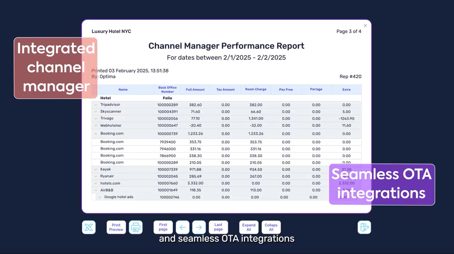454x254 pixels.
Task: Select hotels.com name cell
Action: [110, 183]
